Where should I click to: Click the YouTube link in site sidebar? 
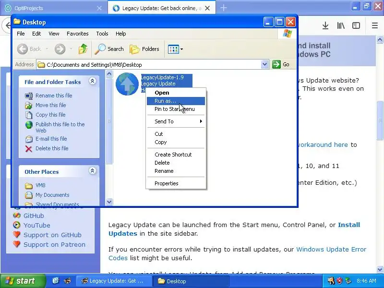tap(37, 225)
